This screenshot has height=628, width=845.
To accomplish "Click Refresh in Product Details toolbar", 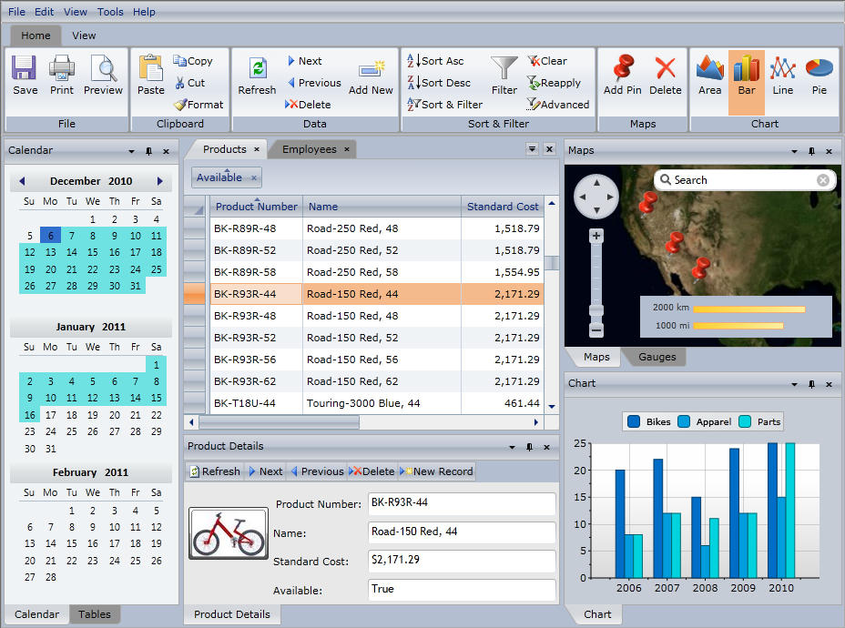I will coord(215,471).
